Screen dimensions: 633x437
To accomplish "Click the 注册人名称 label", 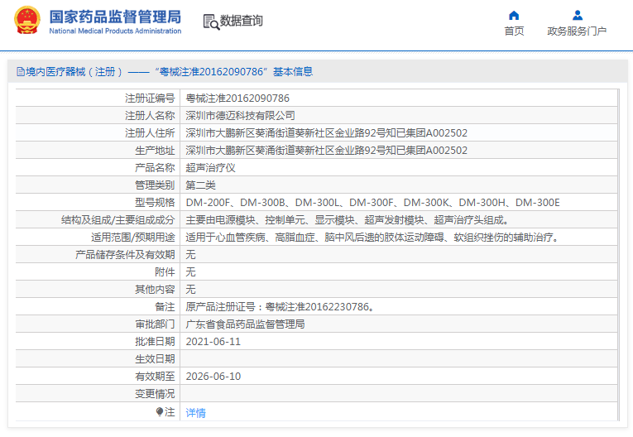I will pyautogui.click(x=150, y=116).
